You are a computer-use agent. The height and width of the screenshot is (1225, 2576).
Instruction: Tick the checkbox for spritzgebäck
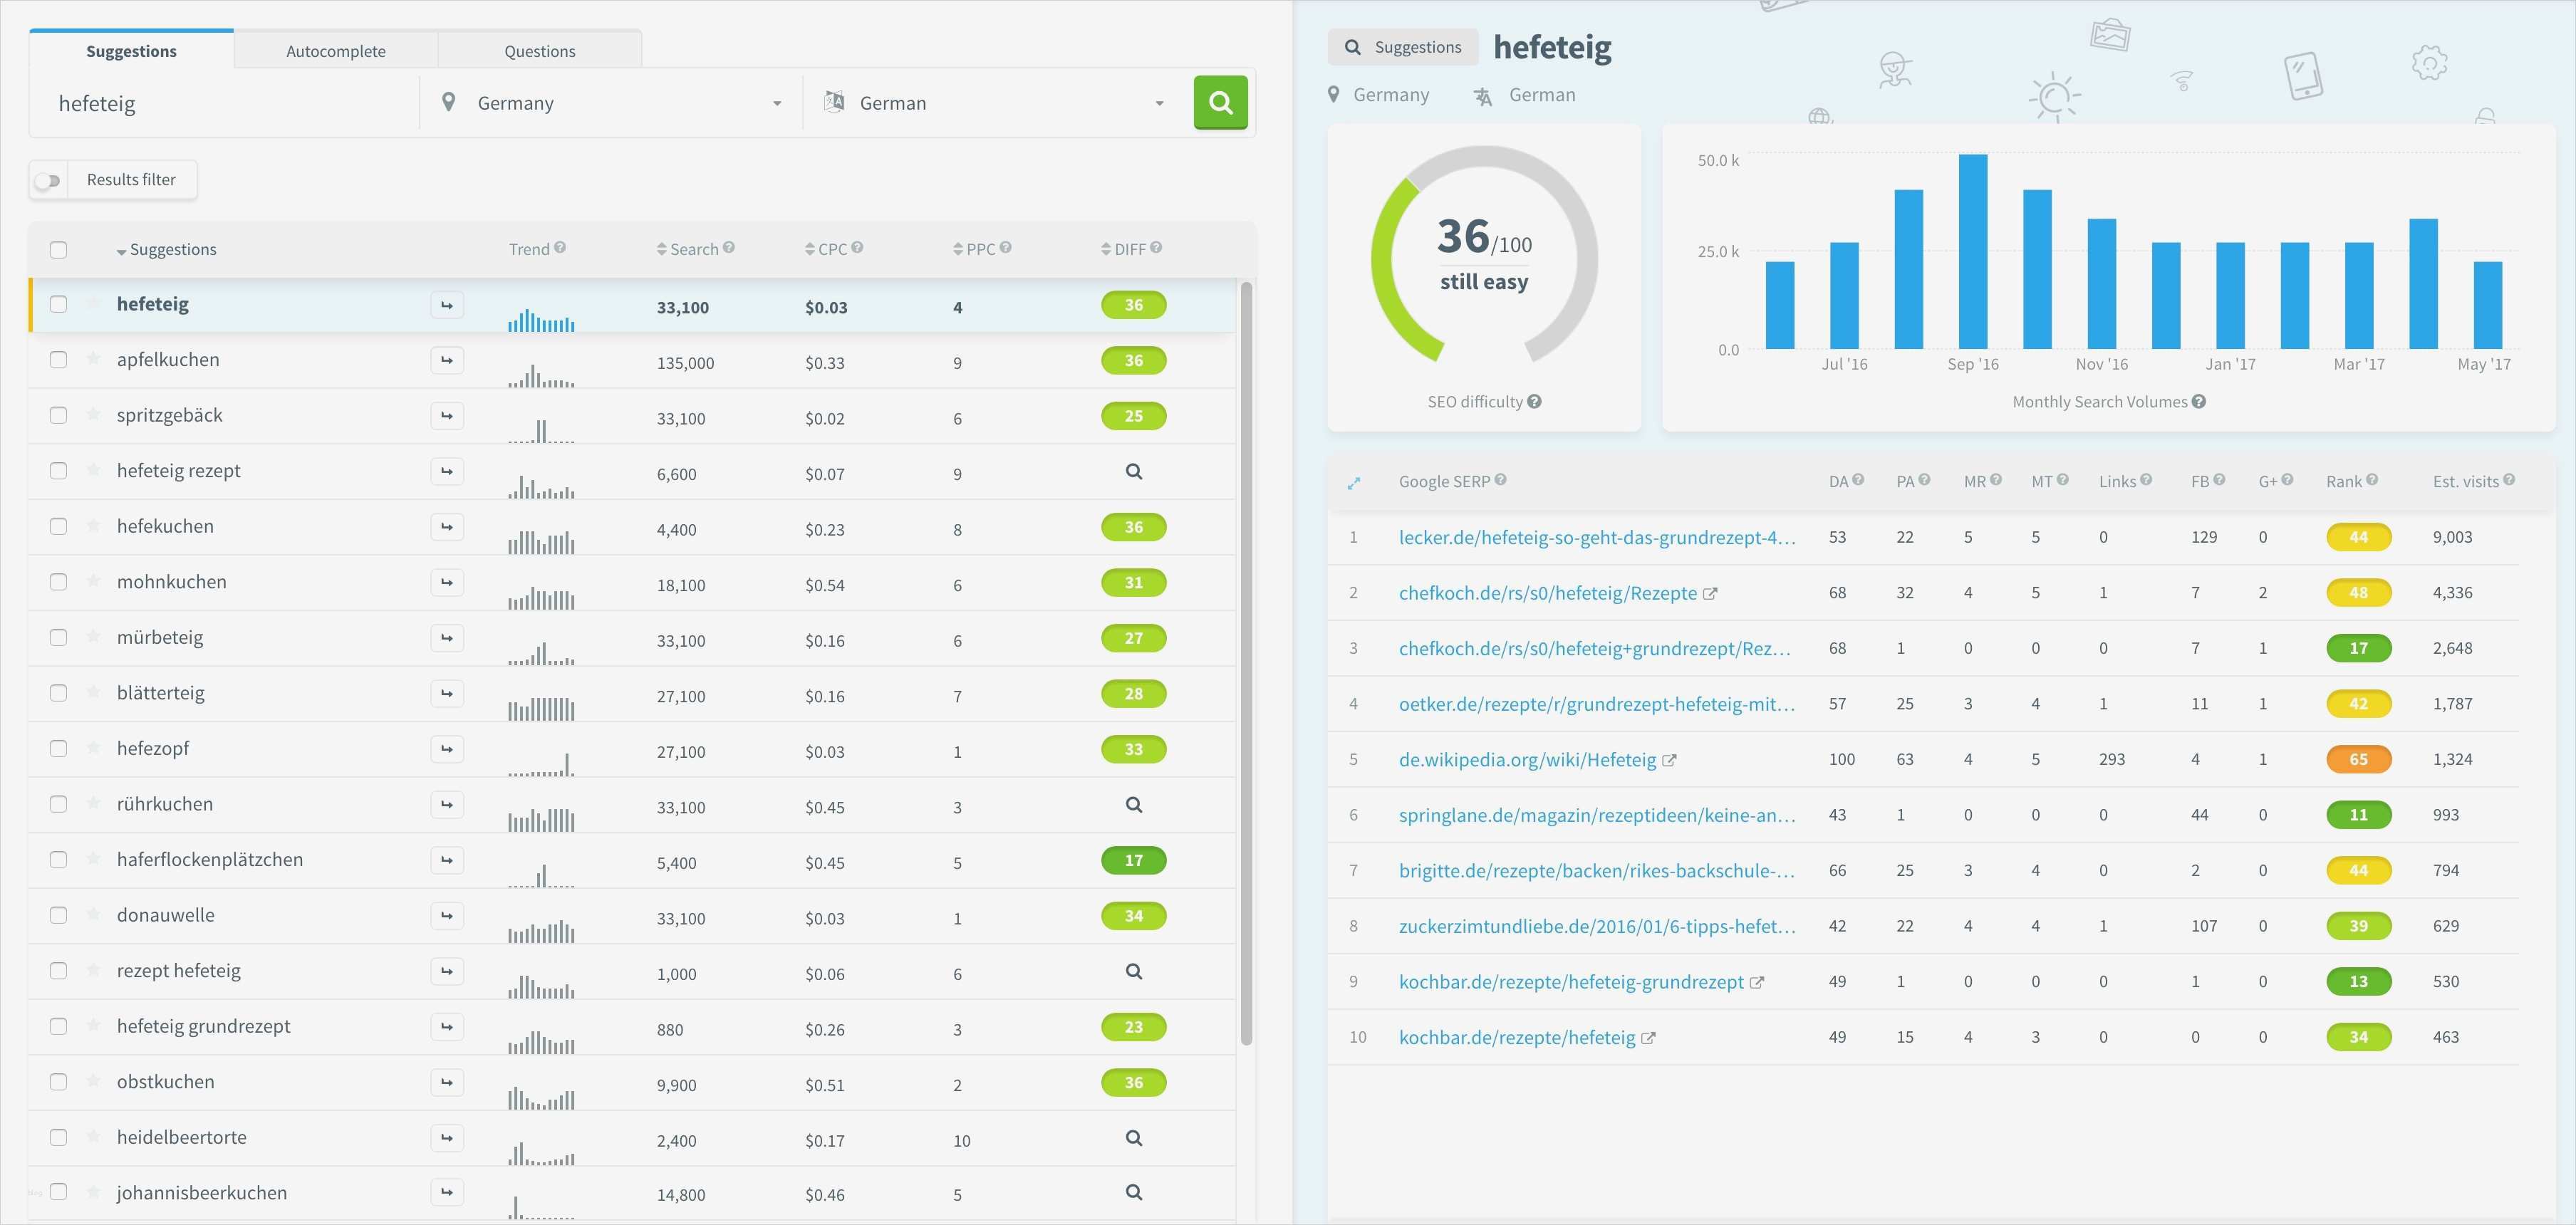(59, 415)
